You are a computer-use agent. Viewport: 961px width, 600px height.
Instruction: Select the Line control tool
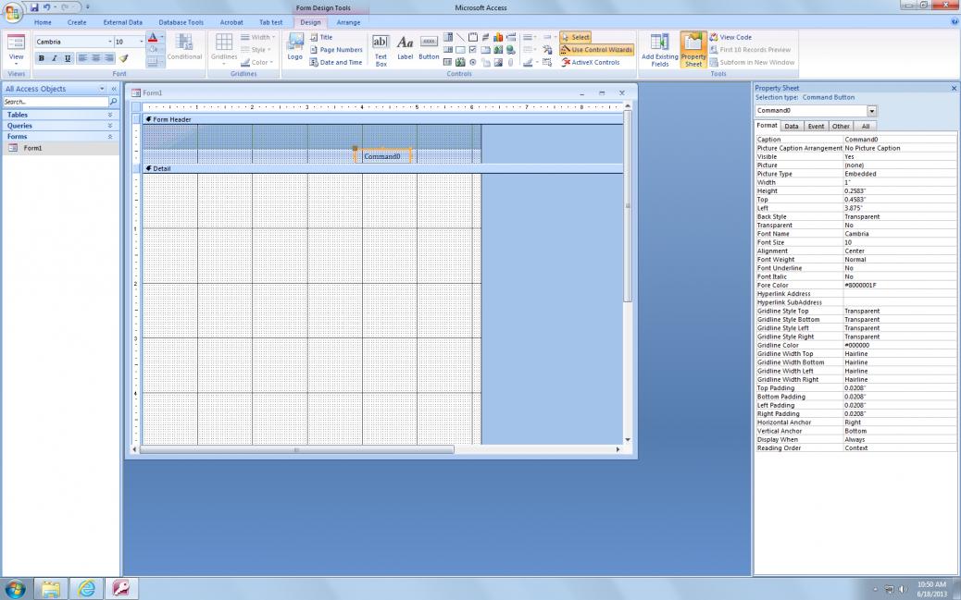[x=460, y=37]
